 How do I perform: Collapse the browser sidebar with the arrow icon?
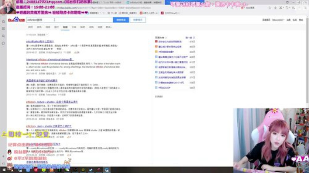(x=3, y=164)
